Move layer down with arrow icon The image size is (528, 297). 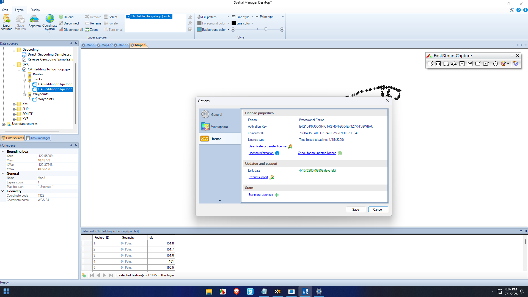point(190,23)
